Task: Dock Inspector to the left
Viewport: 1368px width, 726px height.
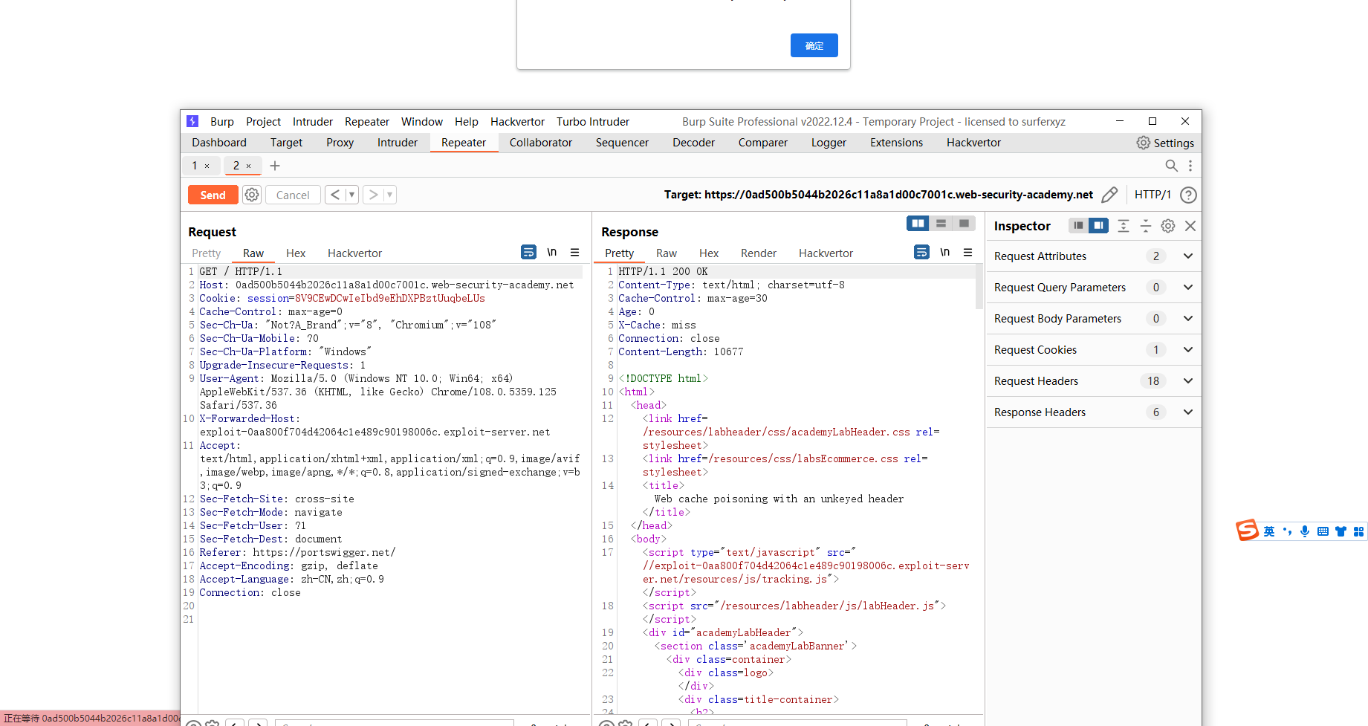Action: (1078, 225)
